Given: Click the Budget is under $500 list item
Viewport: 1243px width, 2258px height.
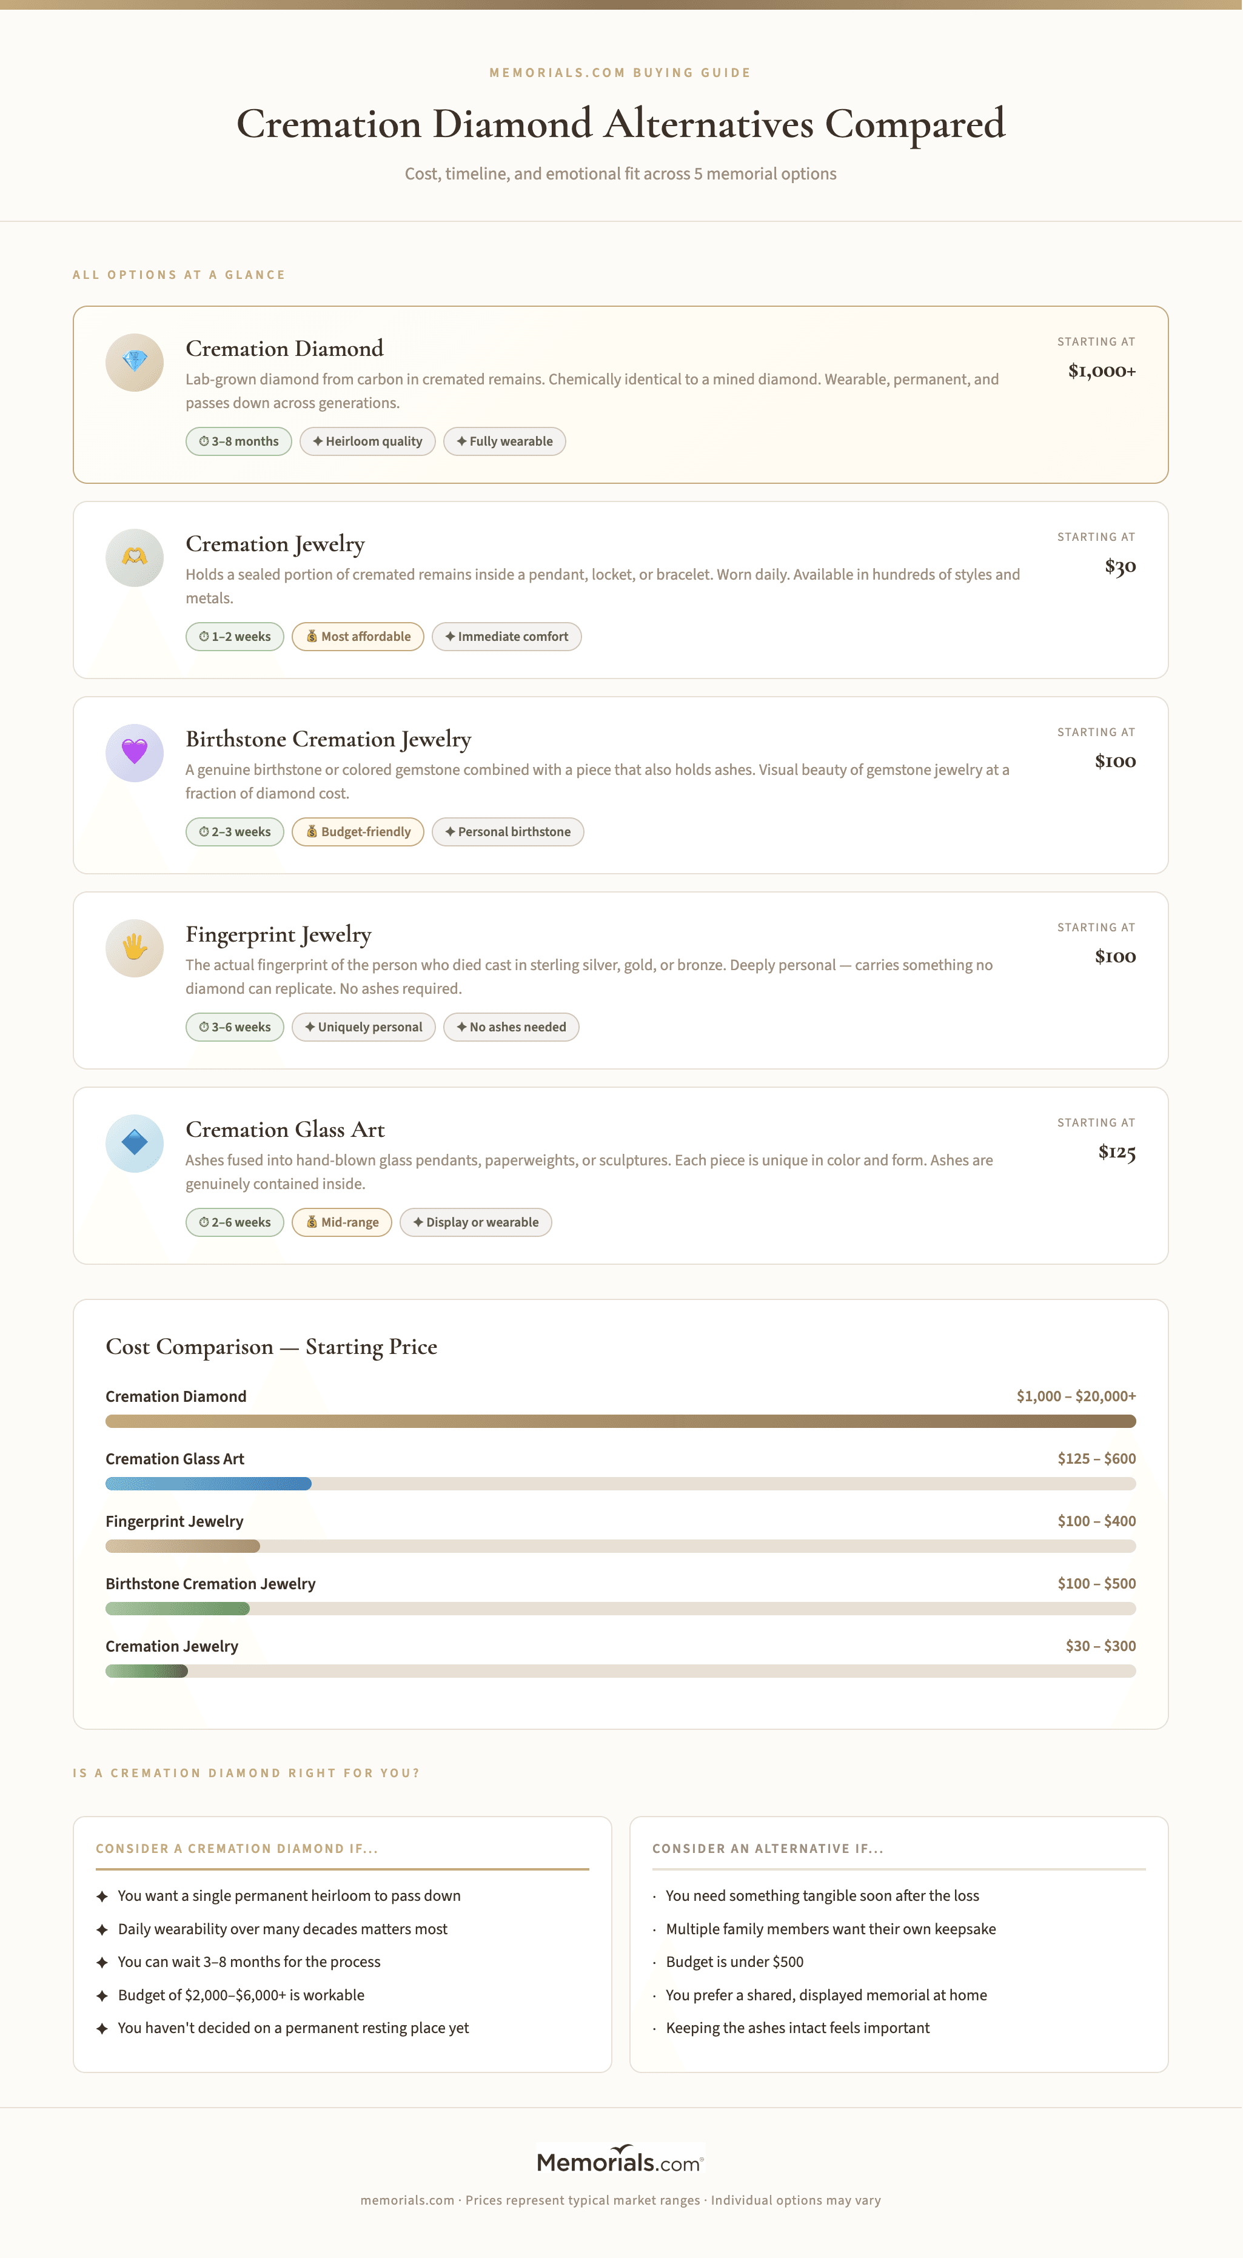Looking at the screenshot, I should coord(734,1961).
